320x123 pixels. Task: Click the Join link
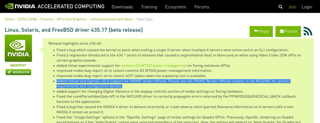[x=292, y=7]
